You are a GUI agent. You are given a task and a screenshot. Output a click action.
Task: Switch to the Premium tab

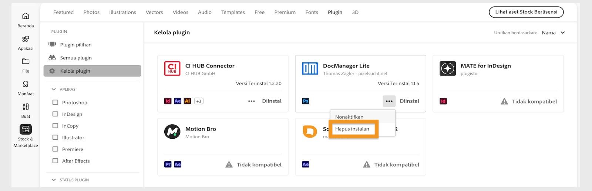pyautogui.click(x=285, y=12)
